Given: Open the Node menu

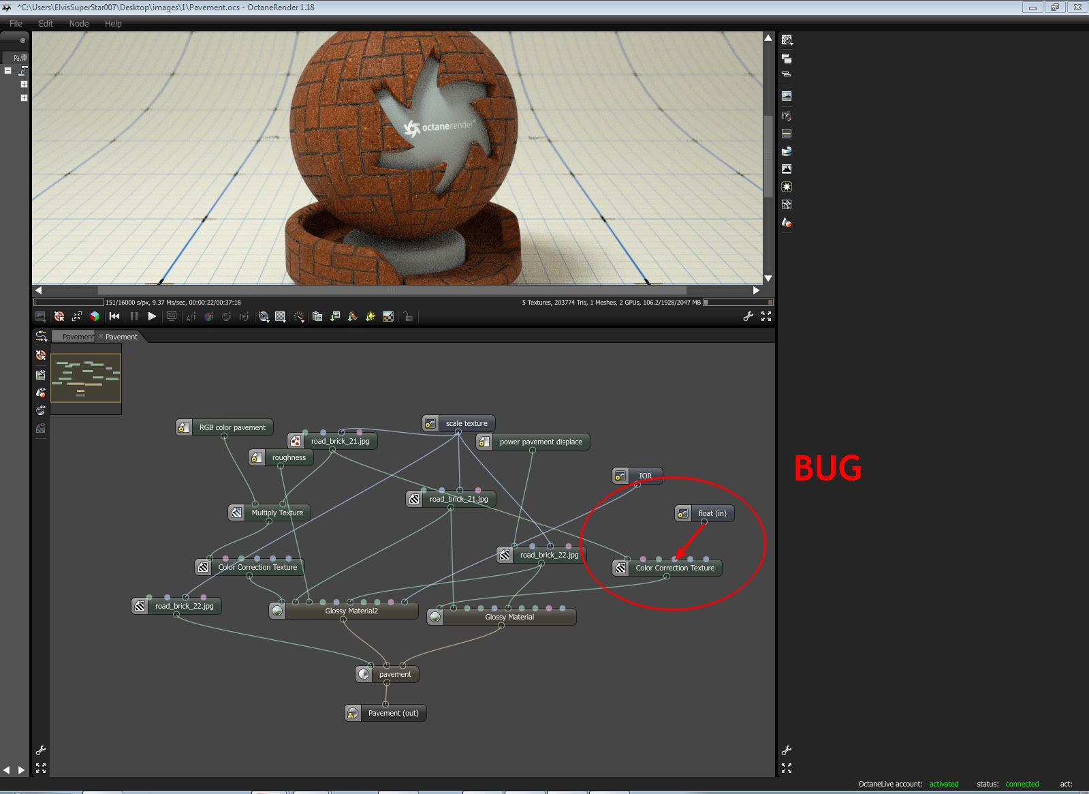Looking at the screenshot, I should pyautogui.click(x=79, y=23).
